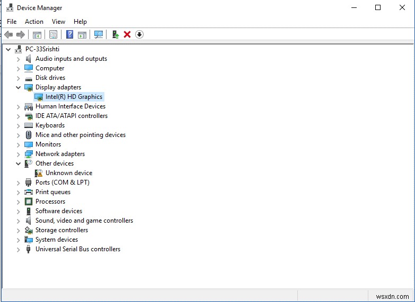
Task: Click the Disk drives icon
Action: click(x=28, y=78)
